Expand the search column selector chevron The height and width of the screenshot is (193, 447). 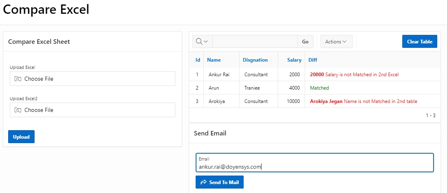point(206,41)
